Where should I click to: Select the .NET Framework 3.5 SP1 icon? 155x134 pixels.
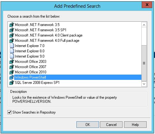tap(12, 30)
